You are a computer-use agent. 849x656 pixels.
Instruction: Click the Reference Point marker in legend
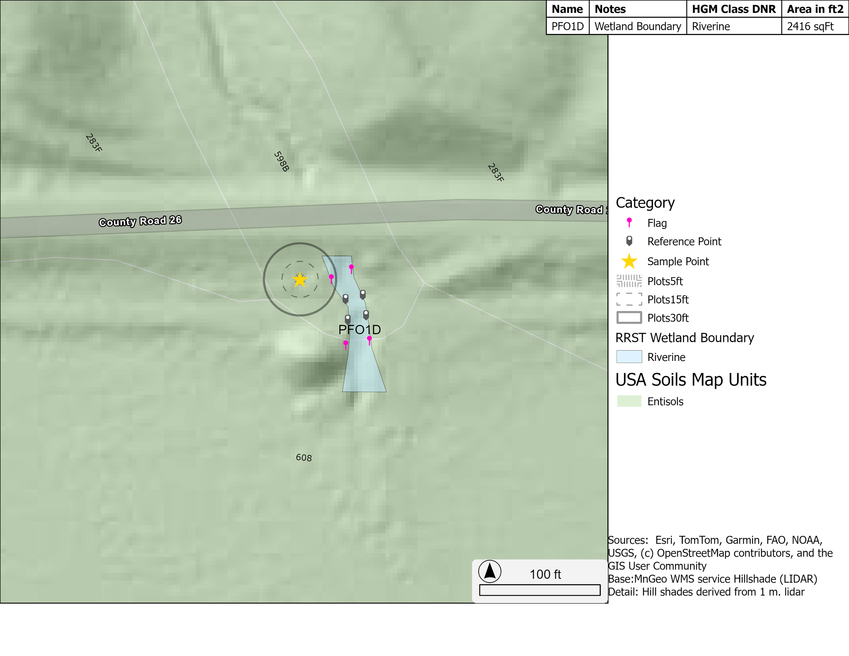point(629,241)
